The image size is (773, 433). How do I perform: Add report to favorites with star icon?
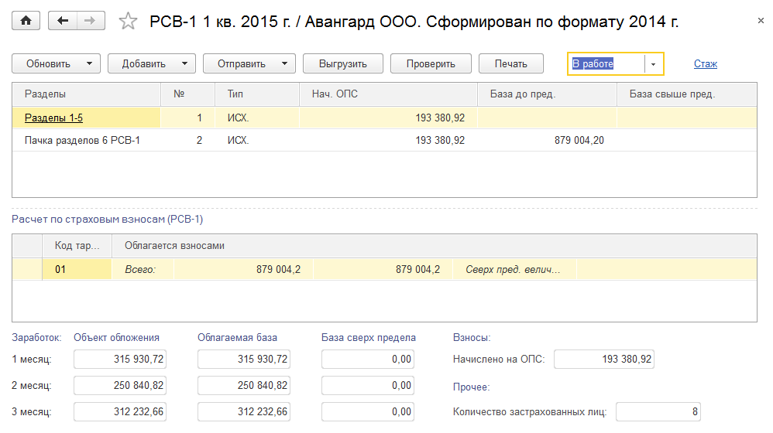coord(128,22)
